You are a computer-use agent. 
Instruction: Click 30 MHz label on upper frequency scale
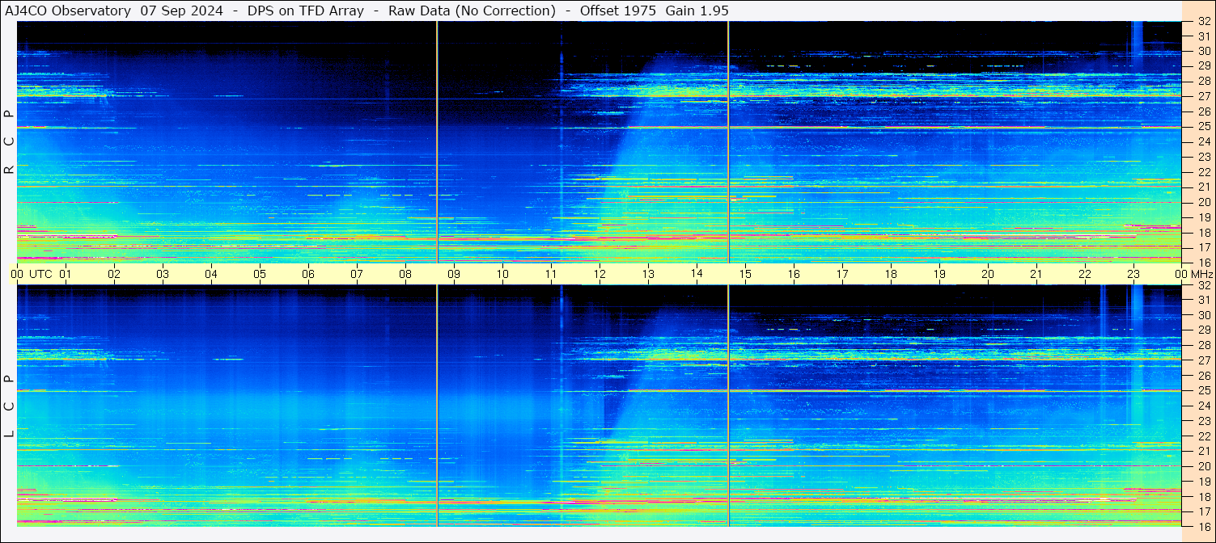(x=1204, y=51)
